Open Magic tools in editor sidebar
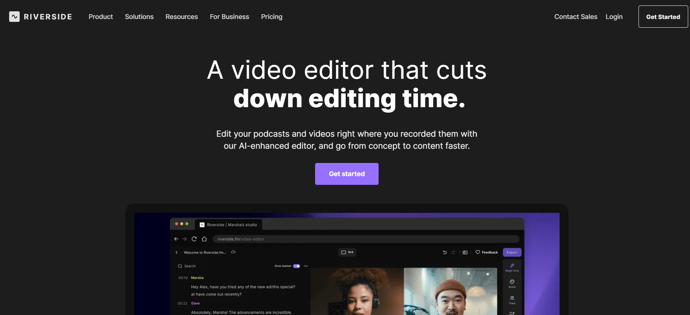690x315 pixels. click(x=512, y=267)
